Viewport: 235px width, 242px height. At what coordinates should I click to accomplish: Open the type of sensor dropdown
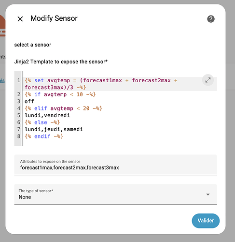[x=115, y=194]
